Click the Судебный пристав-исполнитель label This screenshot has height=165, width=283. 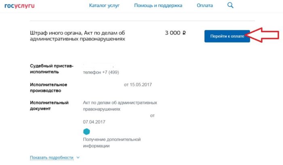click(52, 69)
